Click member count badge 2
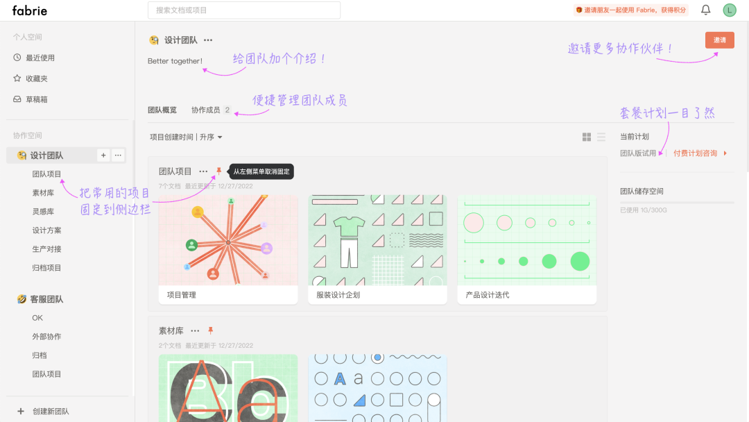Viewport: 749px width, 422px height. point(227,110)
